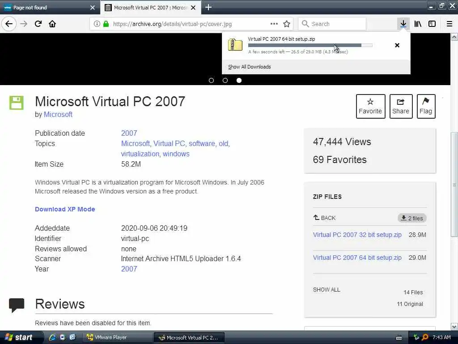Viewport: 458px width, 344px height.
Task: Toggle the sidebar view icon
Action: (x=432, y=24)
